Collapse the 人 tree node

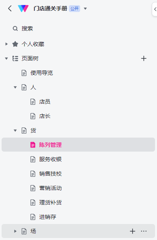tap(15, 87)
